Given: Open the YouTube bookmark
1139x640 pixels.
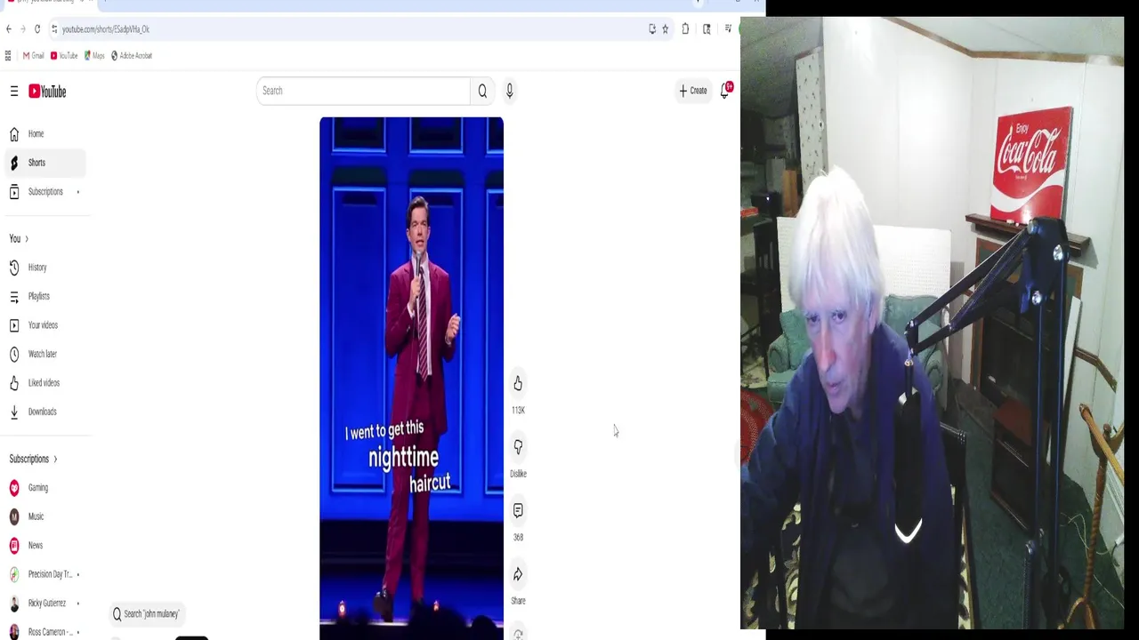Looking at the screenshot, I should coord(64,55).
